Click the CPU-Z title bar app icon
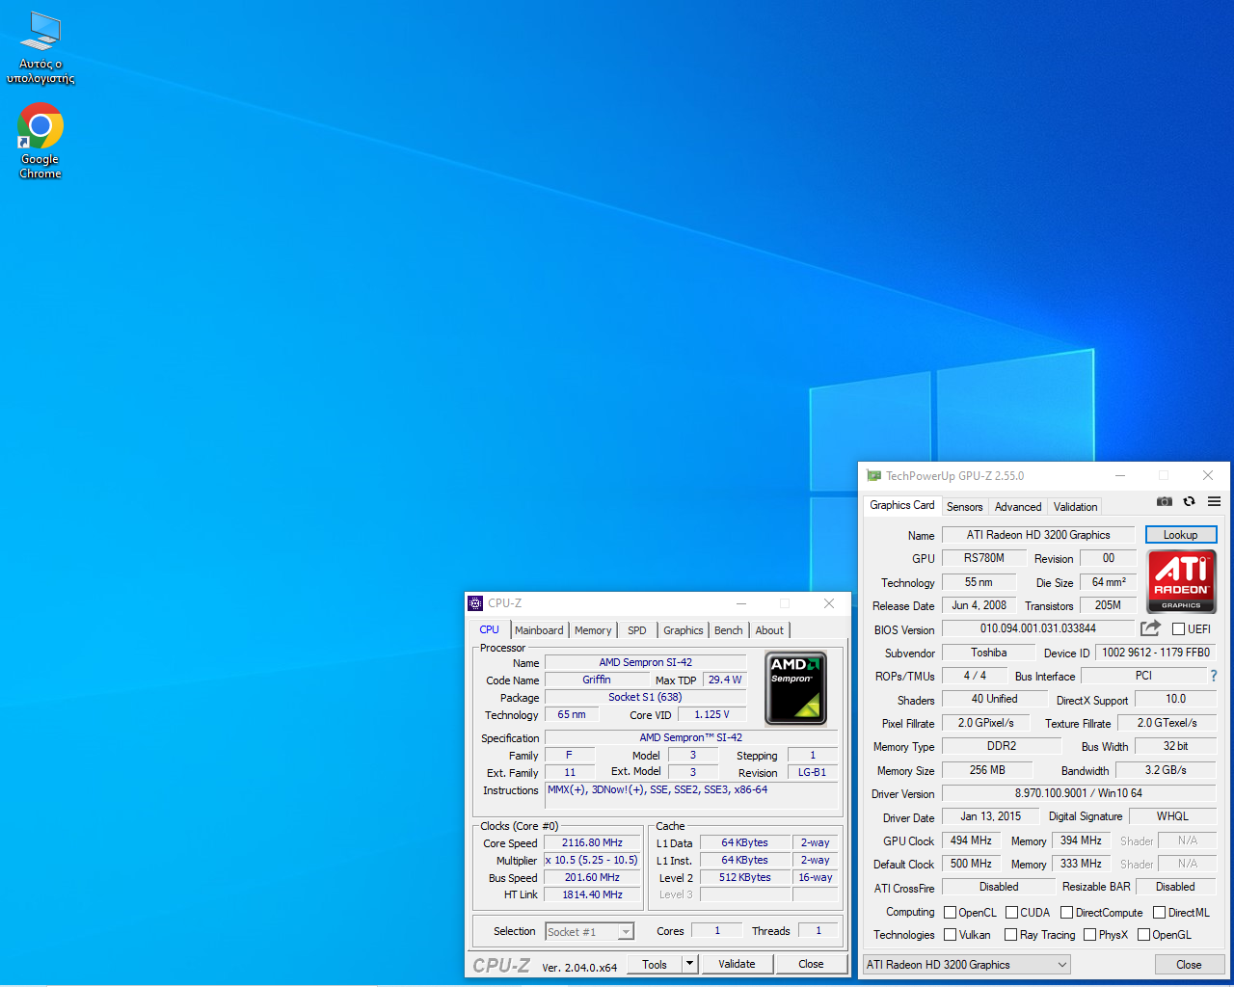The height and width of the screenshot is (987, 1234). (x=475, y=603)
